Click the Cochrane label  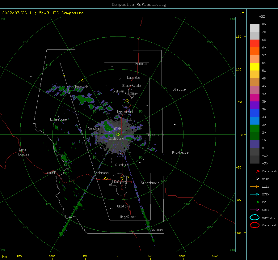(x=101, y=173)
